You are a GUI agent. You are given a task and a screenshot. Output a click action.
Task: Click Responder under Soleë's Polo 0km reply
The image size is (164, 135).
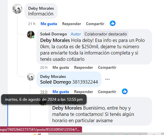(83, 67)
